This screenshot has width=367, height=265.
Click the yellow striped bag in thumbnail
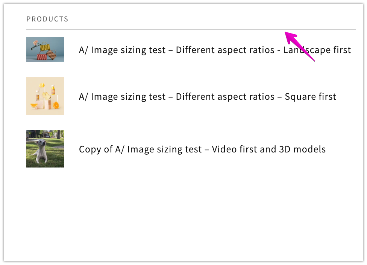(x=45, y=47)
